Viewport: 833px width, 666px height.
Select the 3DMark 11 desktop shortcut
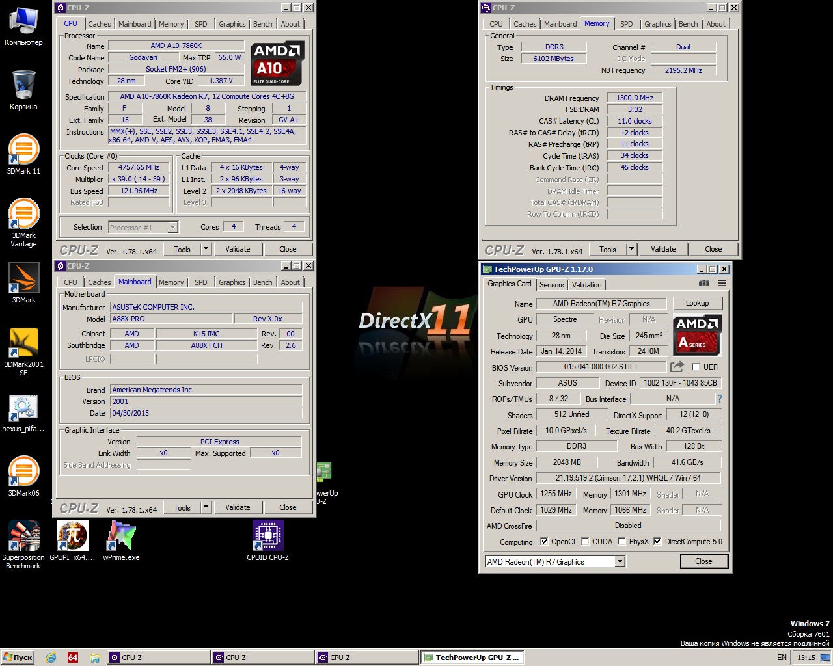tap(23, 154)
